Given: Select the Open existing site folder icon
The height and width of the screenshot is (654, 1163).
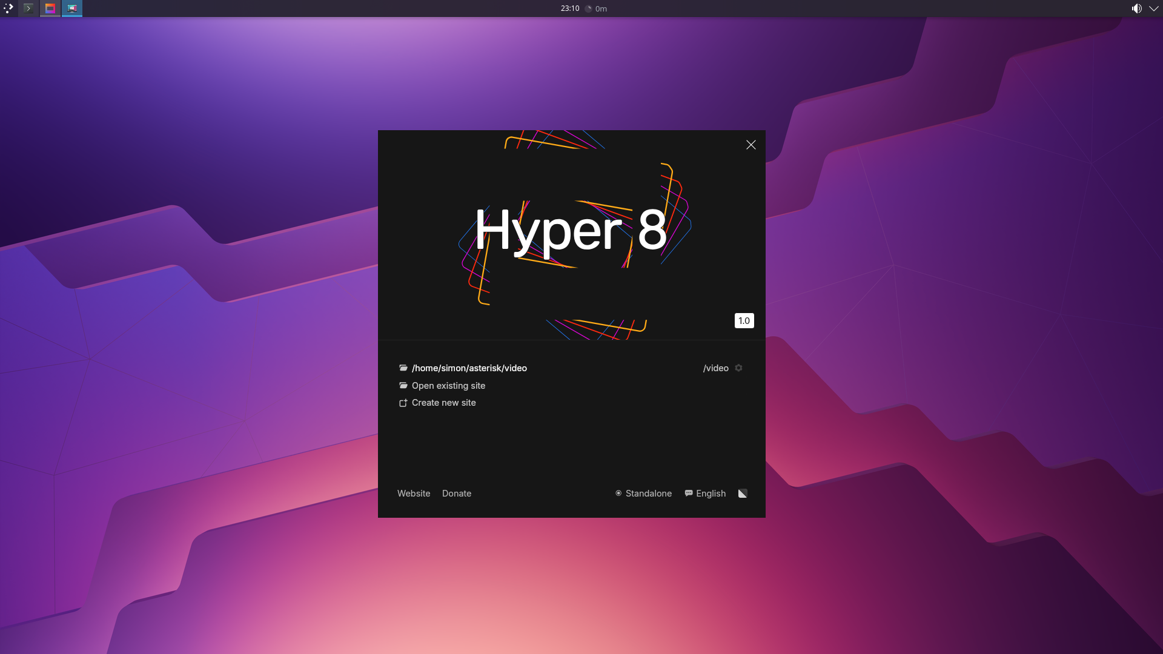Looking at the screenshot, I should (403, 385).
